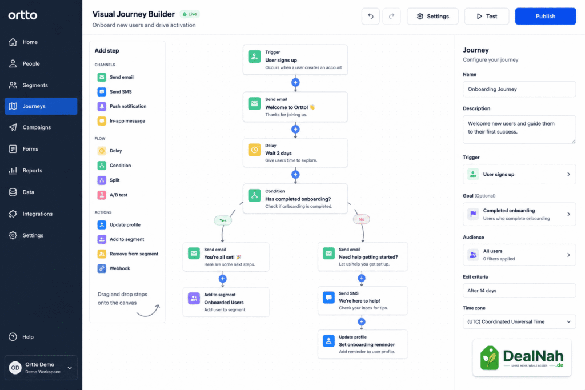
Task: Open Data in sidebar
Action: (x=41, y=192)
